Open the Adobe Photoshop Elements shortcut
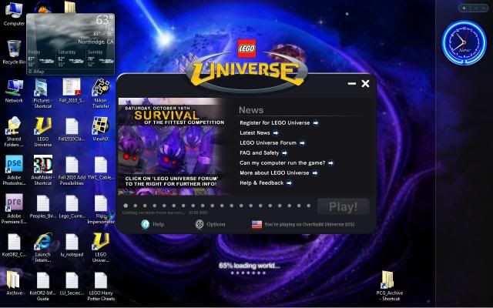This screenshot has height=308, width=493. (14, 170)
